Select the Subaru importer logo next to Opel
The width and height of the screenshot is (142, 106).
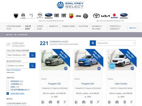(x=49, y=16)
